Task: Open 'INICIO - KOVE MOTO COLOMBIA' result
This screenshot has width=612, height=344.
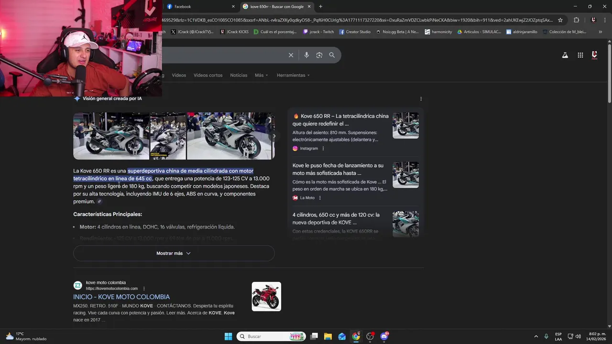Action: pos(121,297)
